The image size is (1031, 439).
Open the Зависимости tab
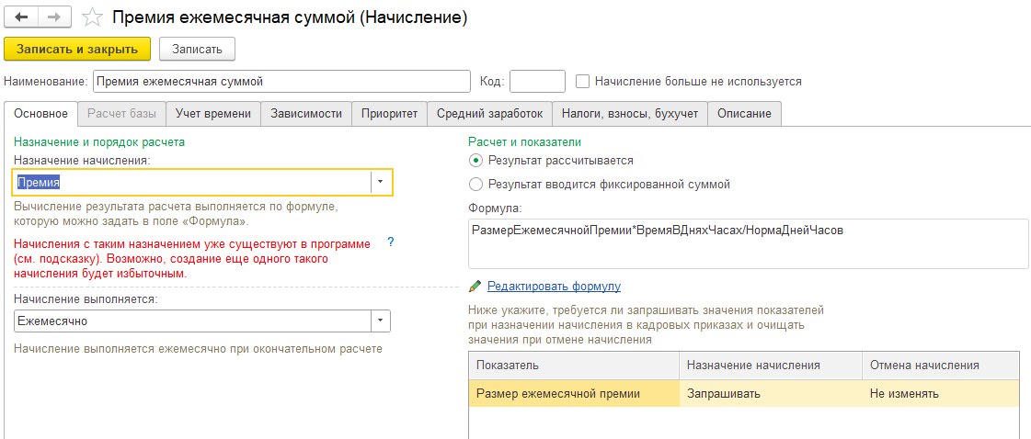click(305, 114)
